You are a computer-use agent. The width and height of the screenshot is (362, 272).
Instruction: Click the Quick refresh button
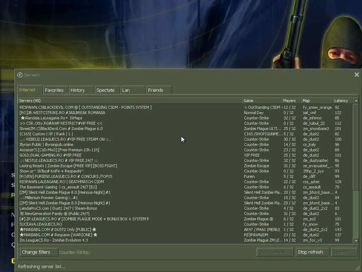pos(275,252)
